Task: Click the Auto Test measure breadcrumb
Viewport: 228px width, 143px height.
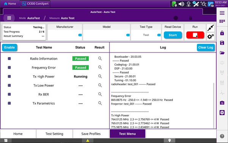Action: coord(68,18)
